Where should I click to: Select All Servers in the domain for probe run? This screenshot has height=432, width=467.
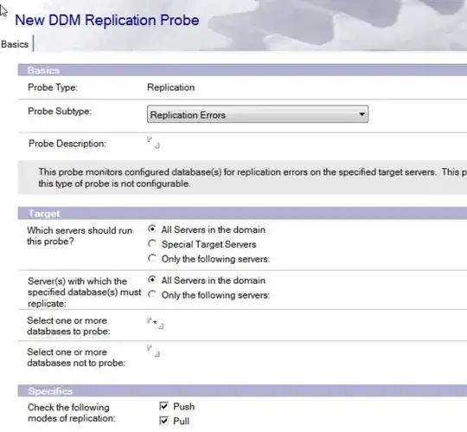tap(152, 229)
